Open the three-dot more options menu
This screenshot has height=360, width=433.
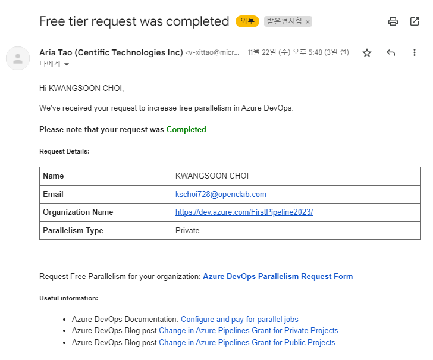point(414,52)
